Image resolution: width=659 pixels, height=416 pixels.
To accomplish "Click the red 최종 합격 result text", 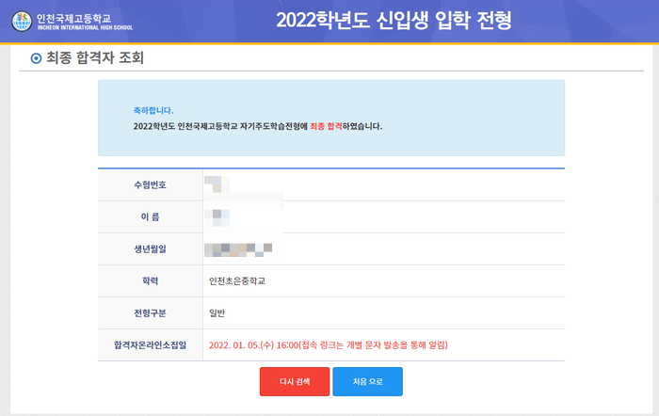I will pyautogui.click(x=326, y=126).
